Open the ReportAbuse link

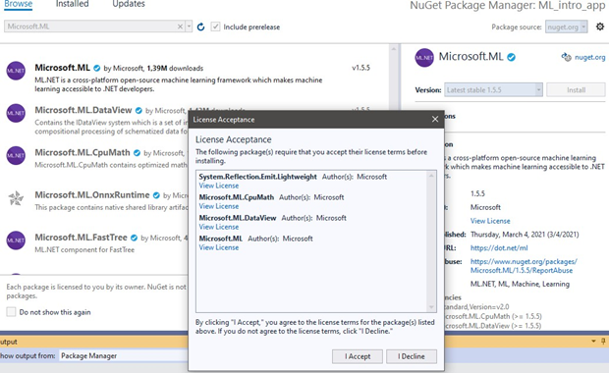tap(524, 266)
